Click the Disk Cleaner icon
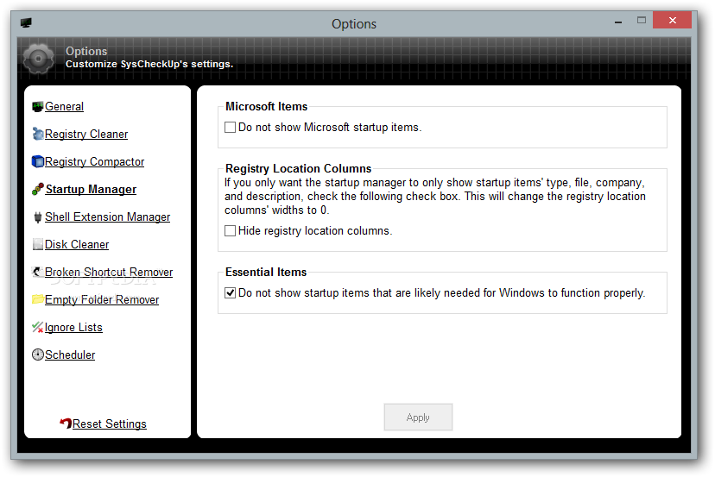The width and height of the screenshot is (715, 477). tap(38, 244)
